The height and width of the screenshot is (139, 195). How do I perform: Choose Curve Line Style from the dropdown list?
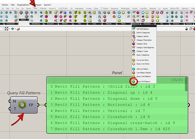144,60
